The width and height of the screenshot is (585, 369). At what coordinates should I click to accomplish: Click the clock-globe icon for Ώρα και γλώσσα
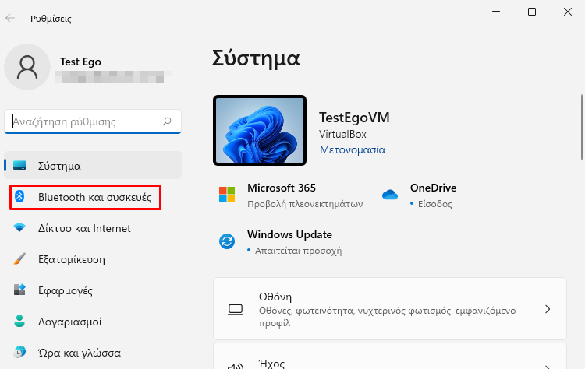coord(19,352)
